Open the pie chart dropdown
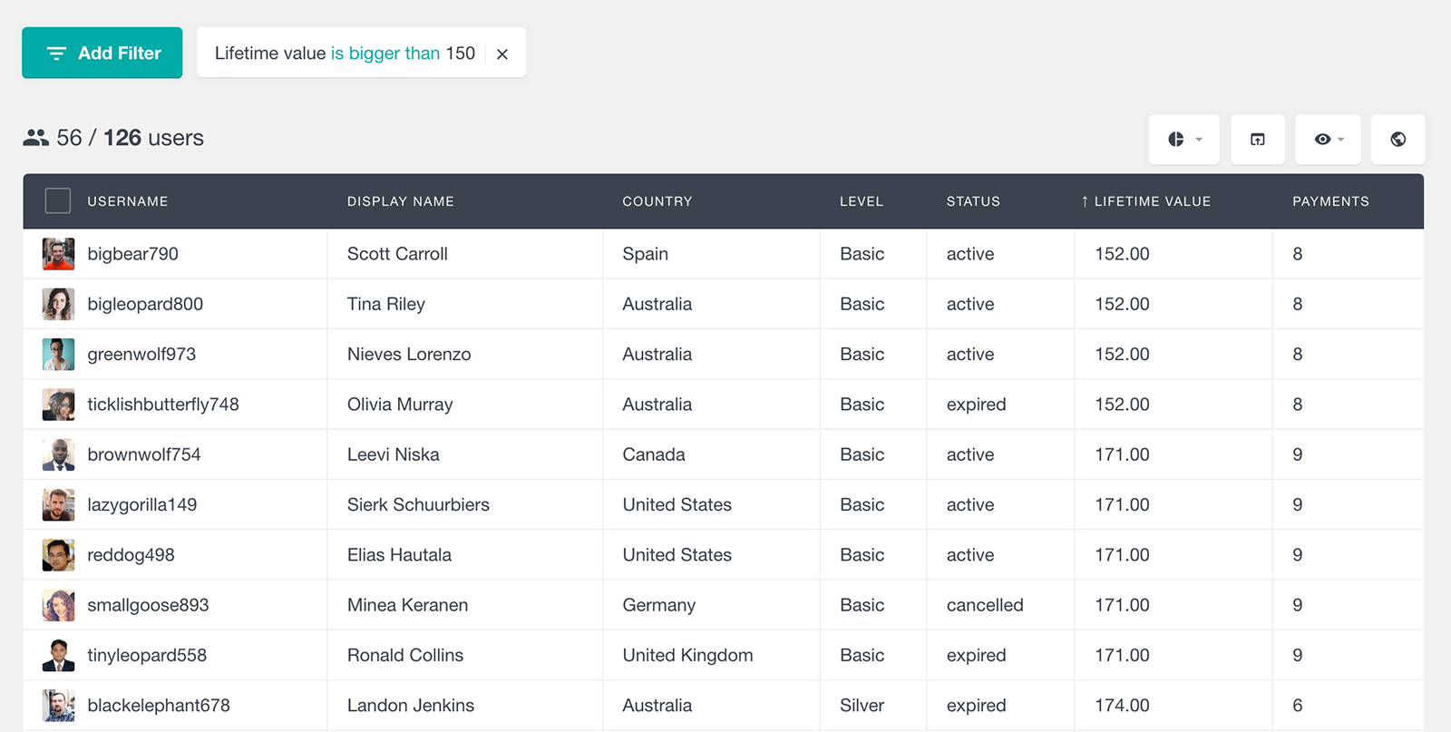Viewport: 1451px width, 732px height. tap(1183, 139)
